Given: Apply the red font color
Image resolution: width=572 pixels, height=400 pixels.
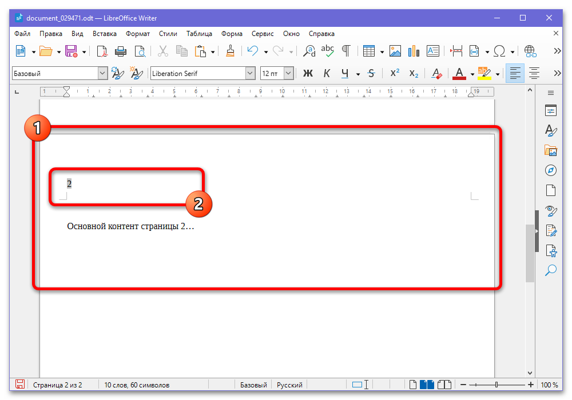Looking at the screenshot, I should pyautogui.click(x=459, y=74).
